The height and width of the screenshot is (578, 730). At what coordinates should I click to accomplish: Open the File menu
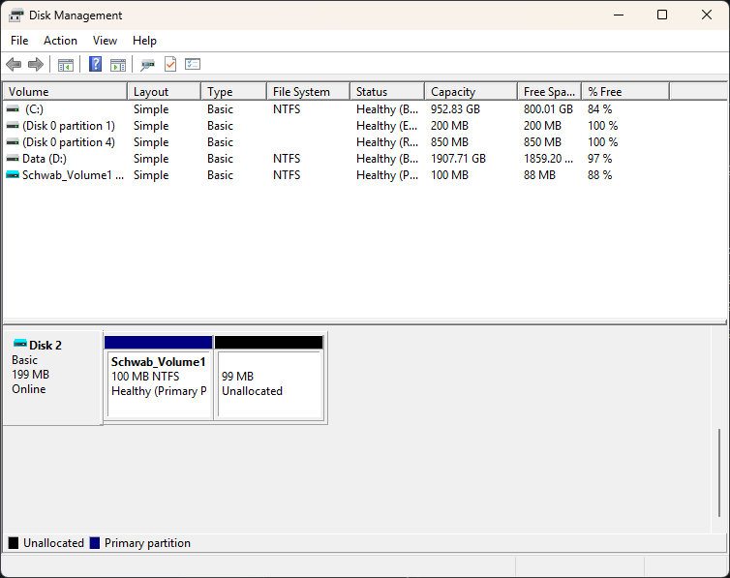point(19,41)
